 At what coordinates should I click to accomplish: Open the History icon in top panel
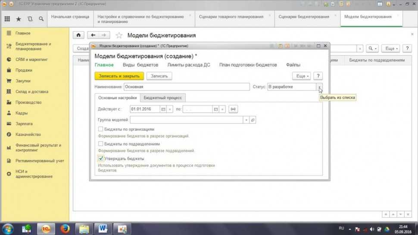(30, 19)
